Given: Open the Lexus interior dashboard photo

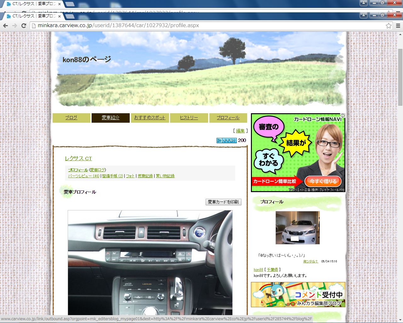Looking at the screenshot, I should [x=150, y=262].
